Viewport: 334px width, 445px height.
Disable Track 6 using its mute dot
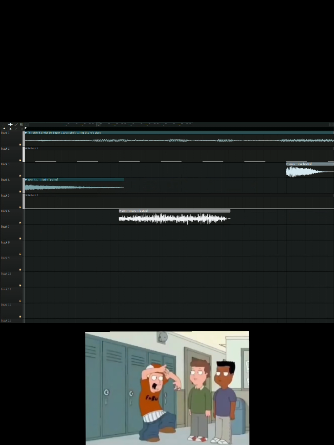pyautogui.click(x=20, y=223)
